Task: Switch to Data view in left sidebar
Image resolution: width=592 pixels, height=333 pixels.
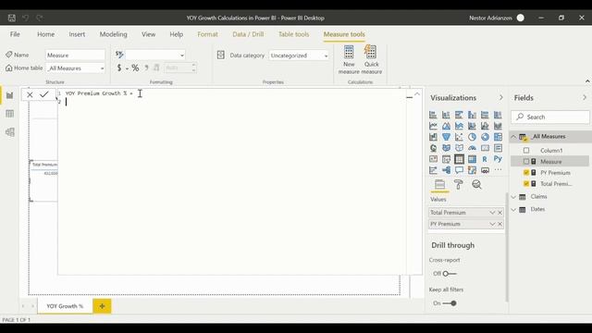Action: 10,114
